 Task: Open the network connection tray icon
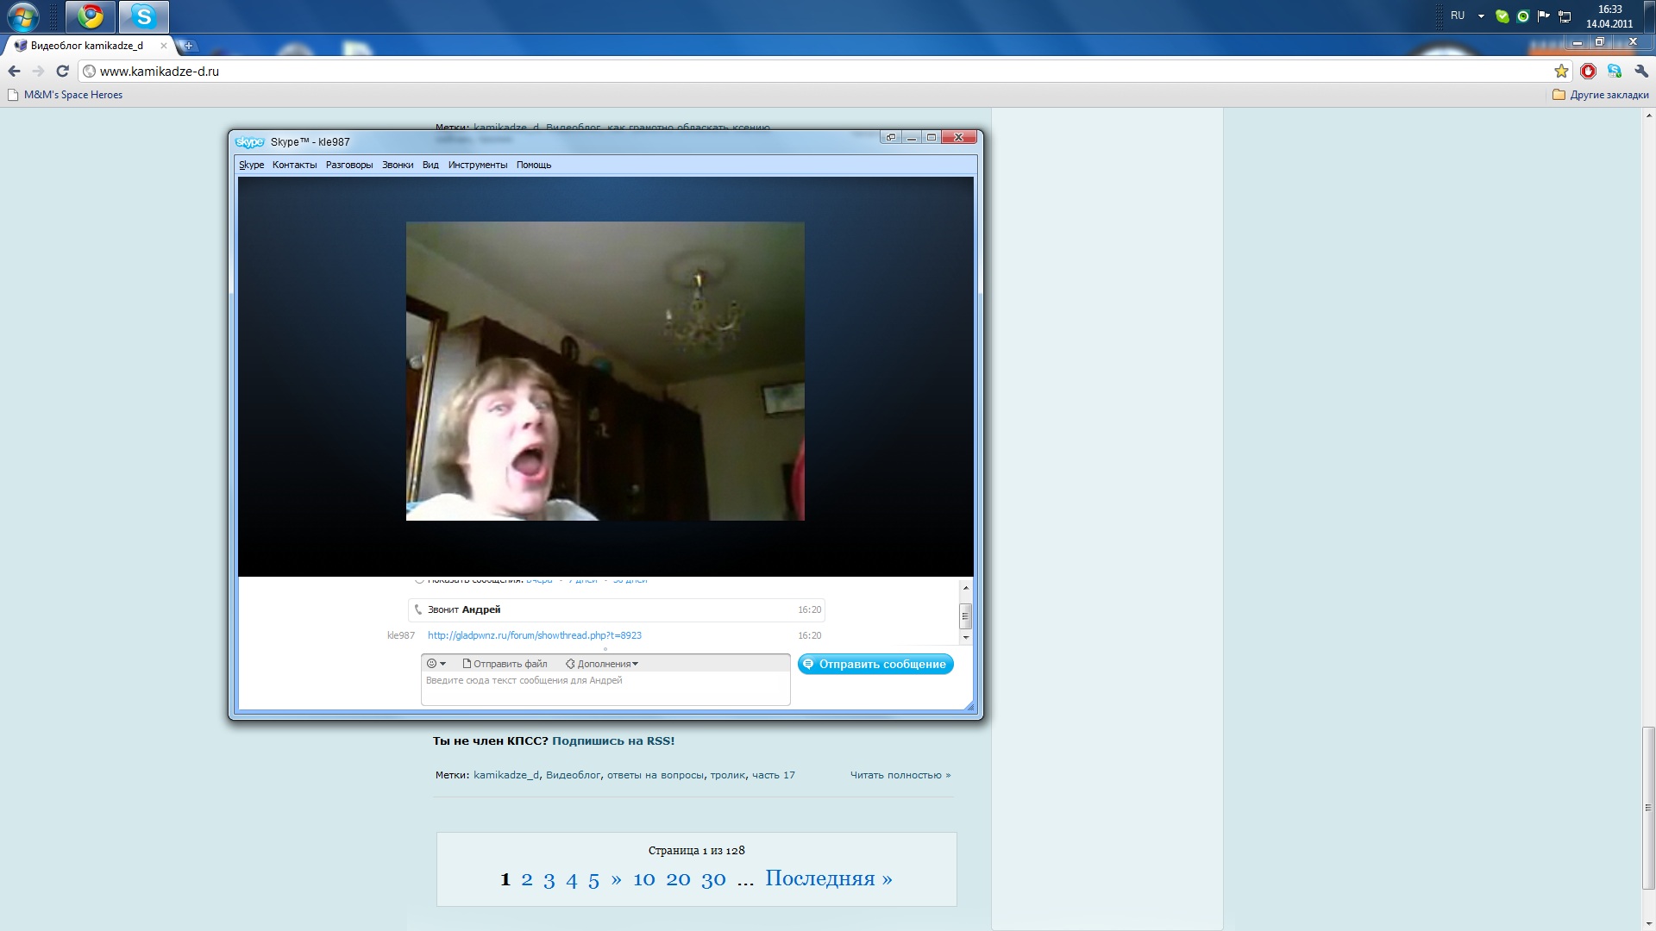1565,16
